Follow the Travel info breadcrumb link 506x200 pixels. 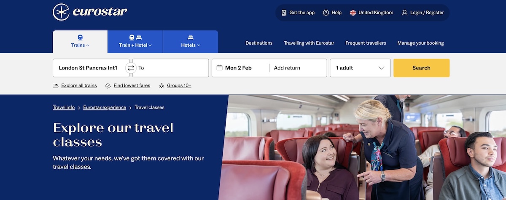[x=64, y=107]
